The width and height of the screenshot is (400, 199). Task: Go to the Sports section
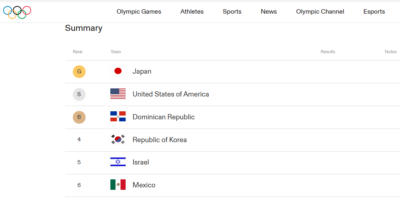click(x=232, y=12)
